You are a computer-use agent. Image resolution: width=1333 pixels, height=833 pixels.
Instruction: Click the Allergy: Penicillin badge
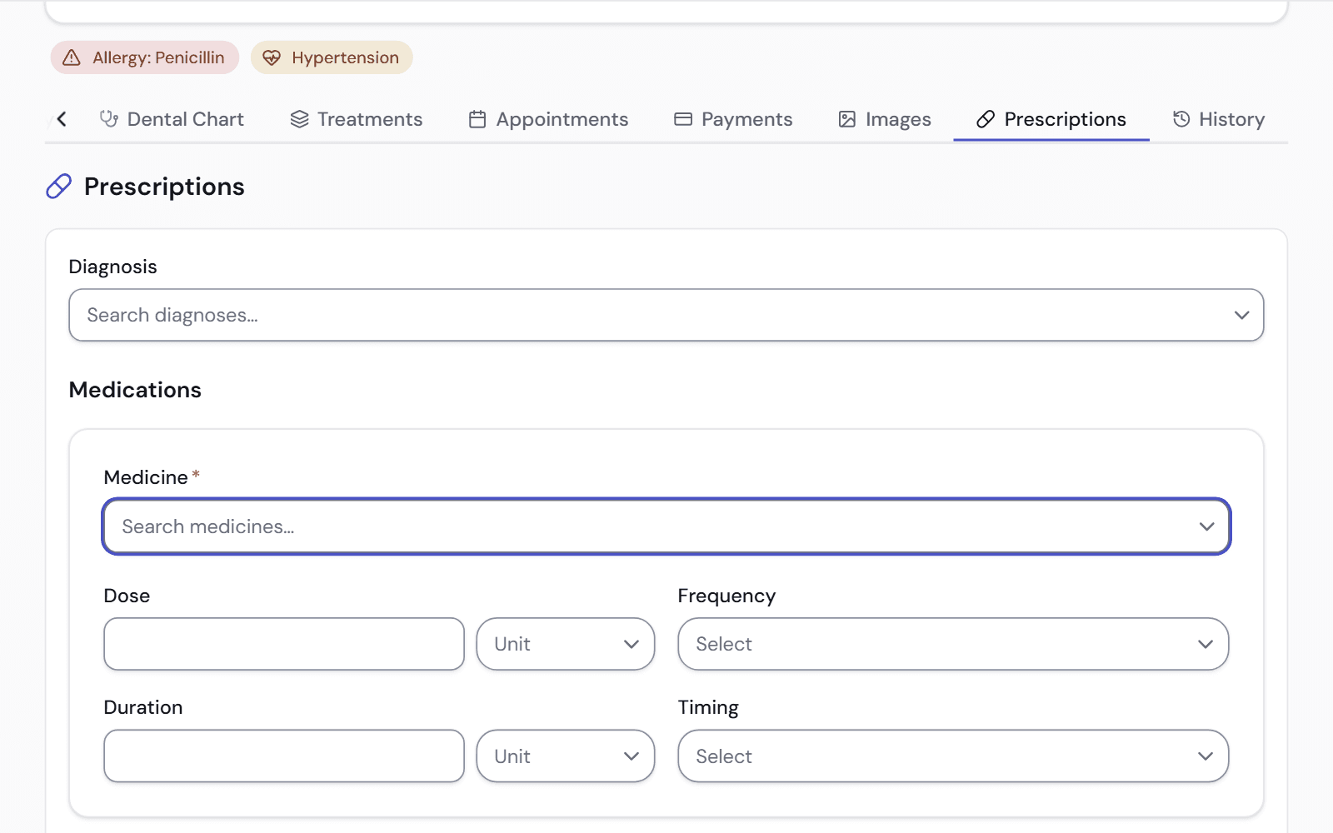coord(145,57)
